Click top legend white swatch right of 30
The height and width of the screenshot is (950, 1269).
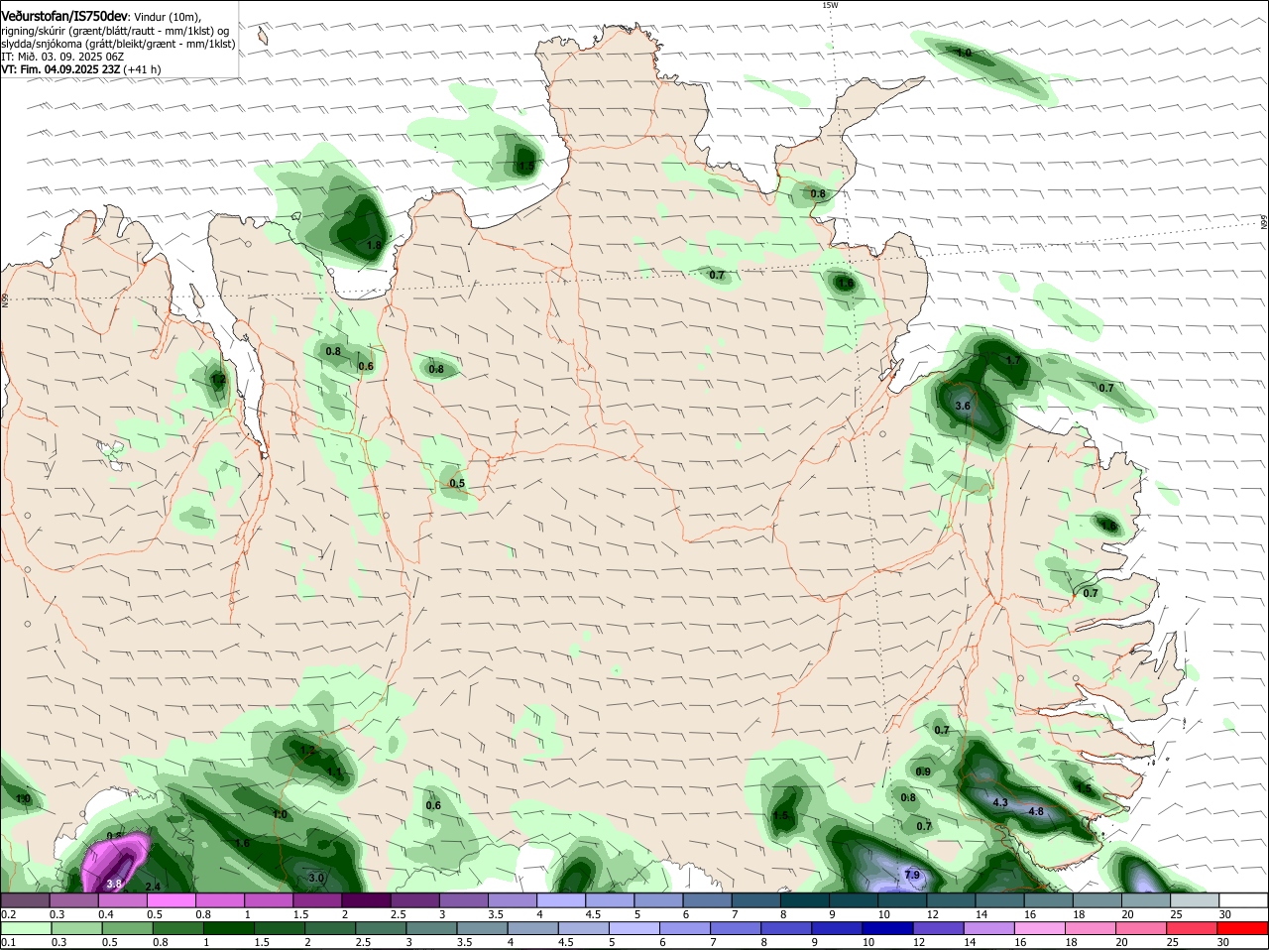1244,899
